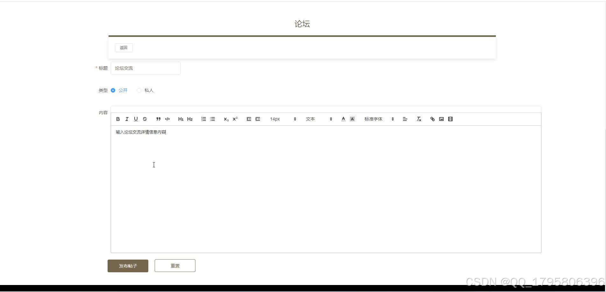Click inside the content editor area

tap(326, 189)
